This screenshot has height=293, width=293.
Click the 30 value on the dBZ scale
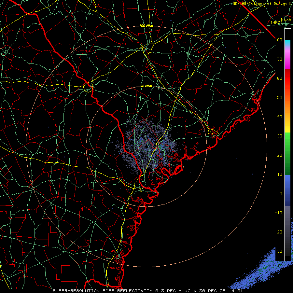tap(280, 136)
